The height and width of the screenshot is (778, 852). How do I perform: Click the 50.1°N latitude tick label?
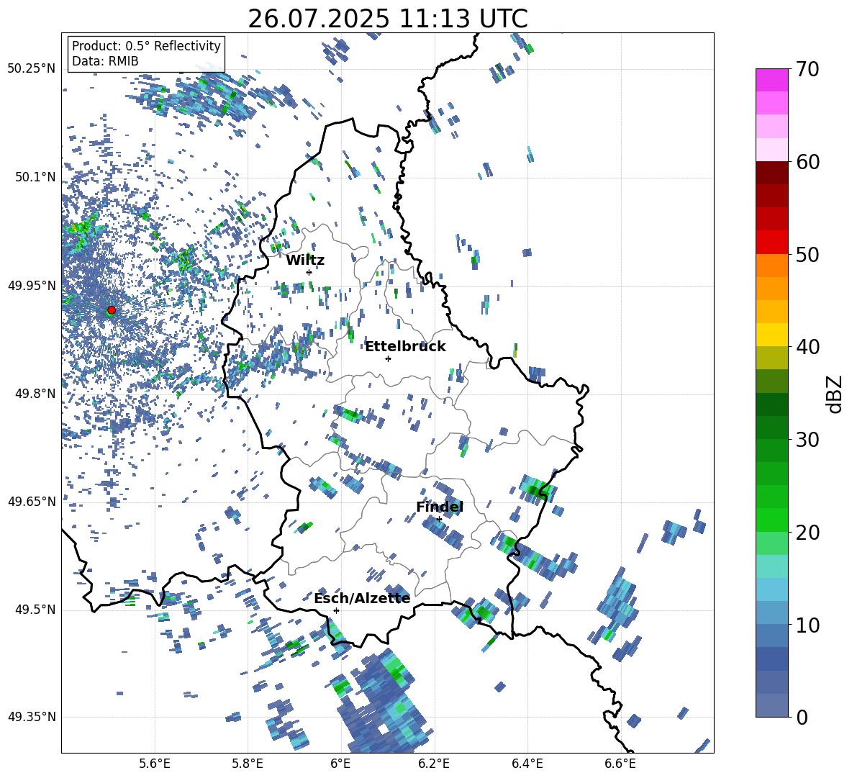tap(36, 177)
